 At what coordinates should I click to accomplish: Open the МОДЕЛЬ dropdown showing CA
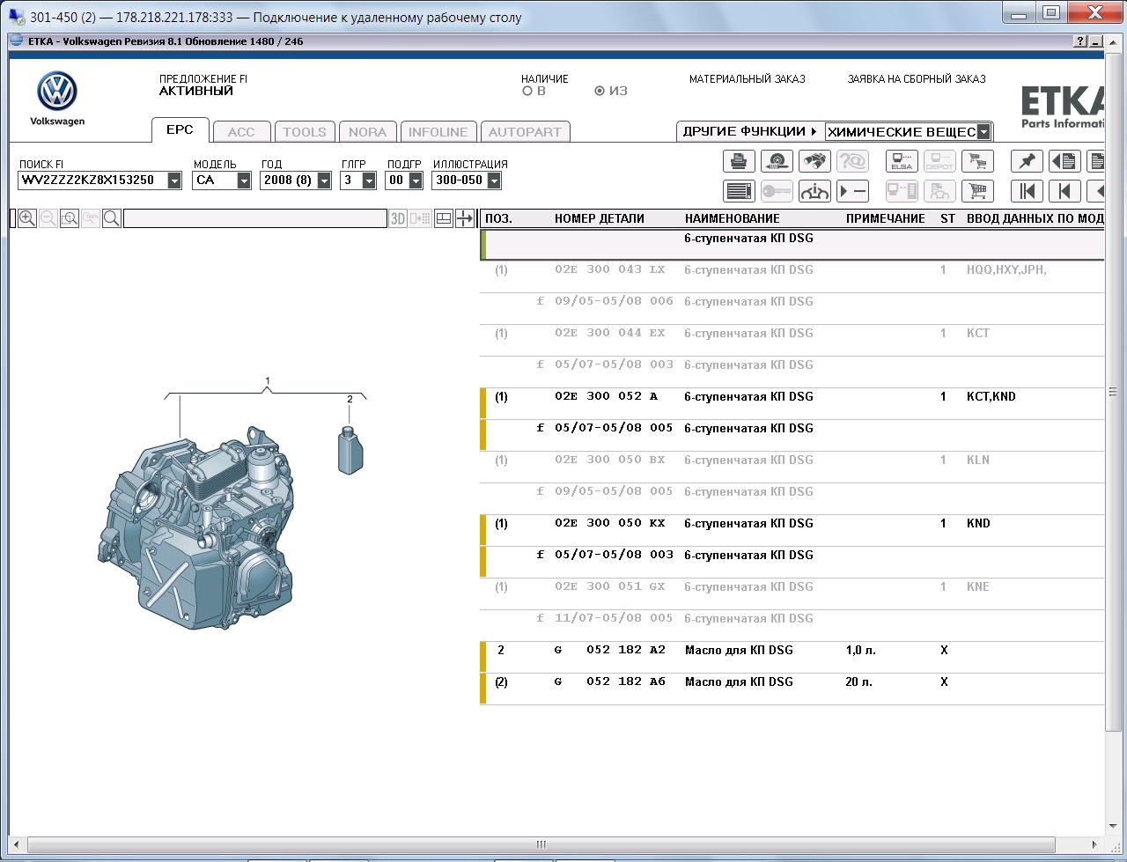(x=244, y=181)
